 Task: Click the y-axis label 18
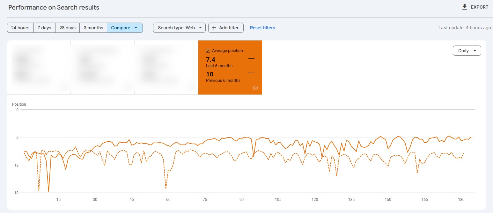(x=17, y=193)
